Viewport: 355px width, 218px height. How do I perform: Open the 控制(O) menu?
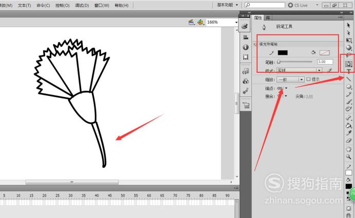click(63, 5)
